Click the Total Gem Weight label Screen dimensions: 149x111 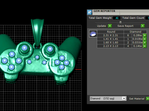(100, 18)
